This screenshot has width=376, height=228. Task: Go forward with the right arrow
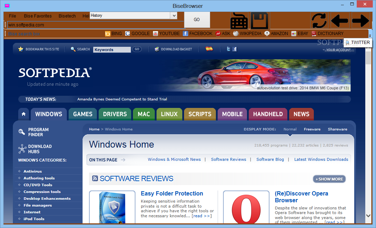[360, 20]
